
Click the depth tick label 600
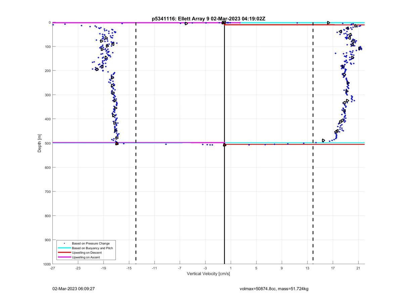[48, 167]
